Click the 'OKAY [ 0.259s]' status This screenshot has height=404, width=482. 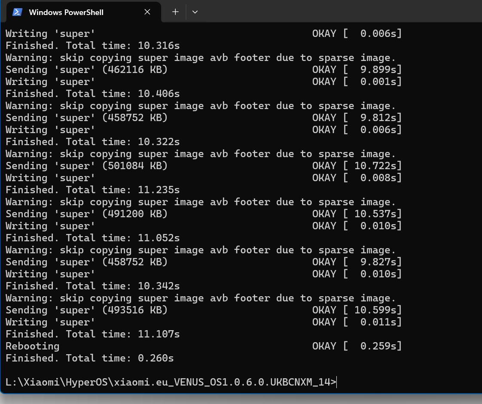click(x=357, y=346)
